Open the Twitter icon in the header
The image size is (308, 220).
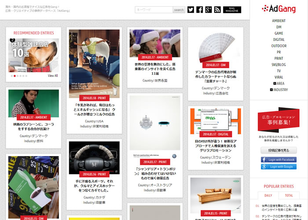click(x=191, y=10)
